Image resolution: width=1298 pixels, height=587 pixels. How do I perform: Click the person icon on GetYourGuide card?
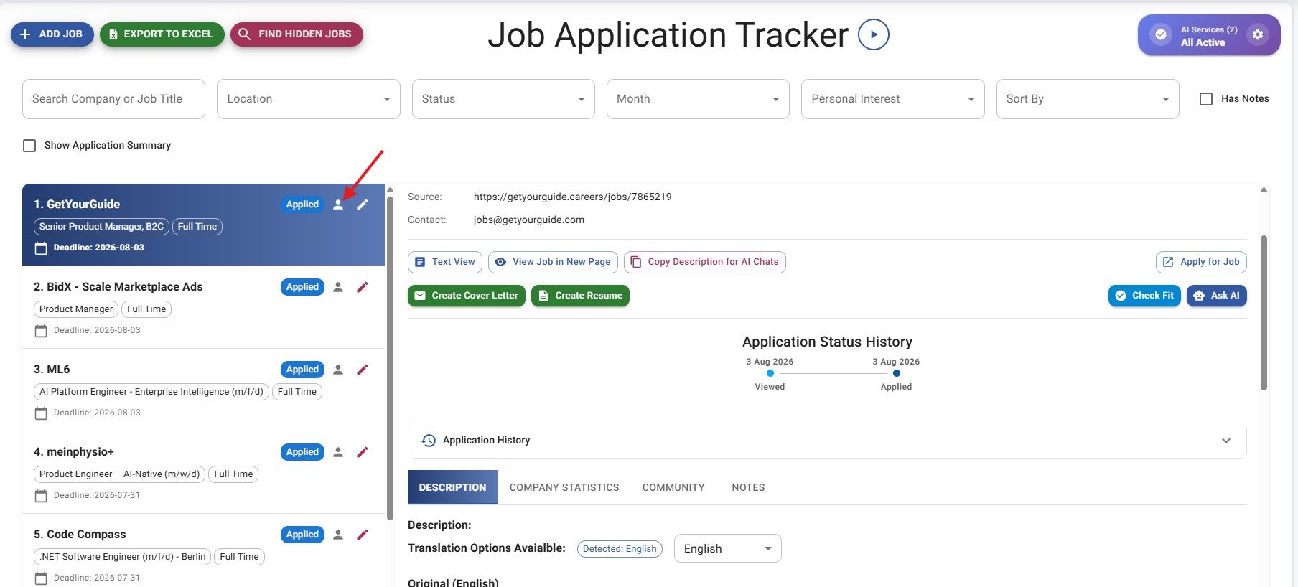(x=338, y=205)
